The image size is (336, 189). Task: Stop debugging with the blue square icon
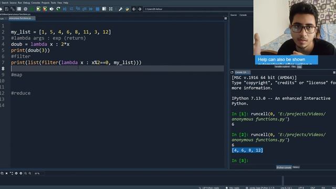(98, 9)
